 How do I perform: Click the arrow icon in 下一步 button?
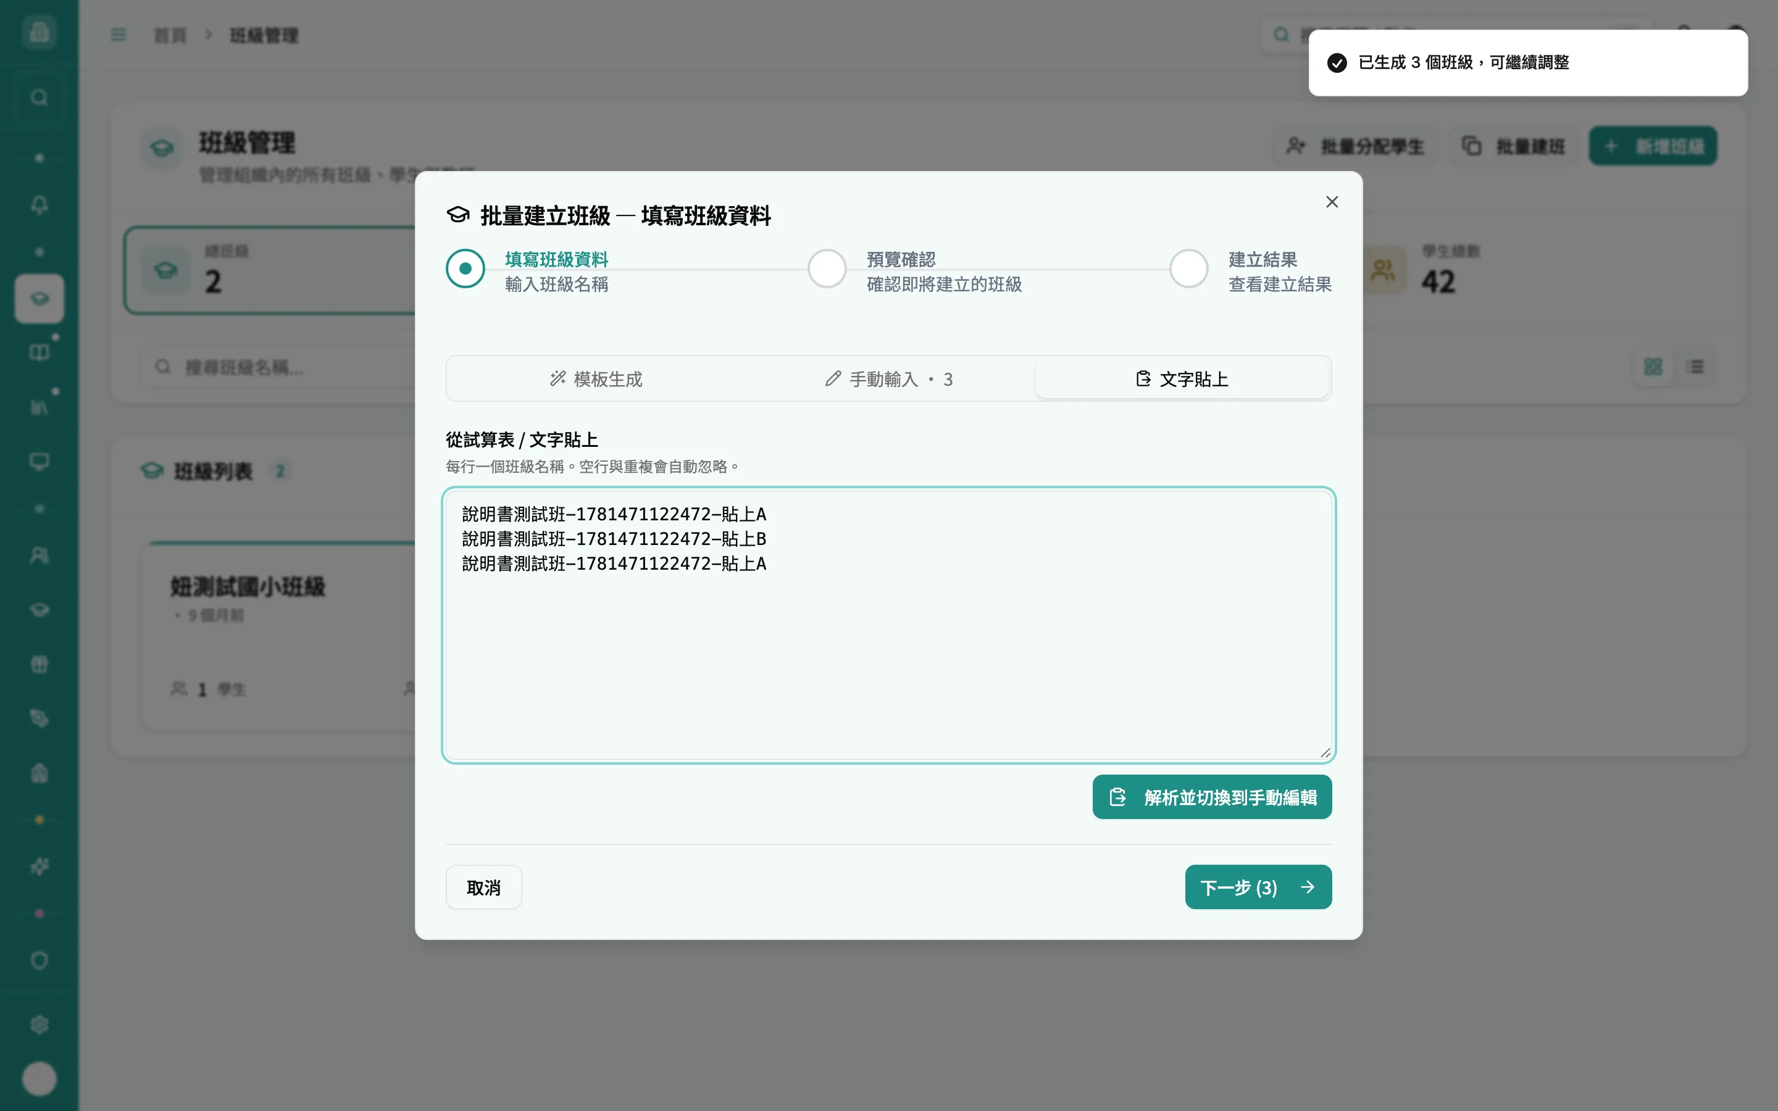pyautogui.click(x=1307, y=888)
